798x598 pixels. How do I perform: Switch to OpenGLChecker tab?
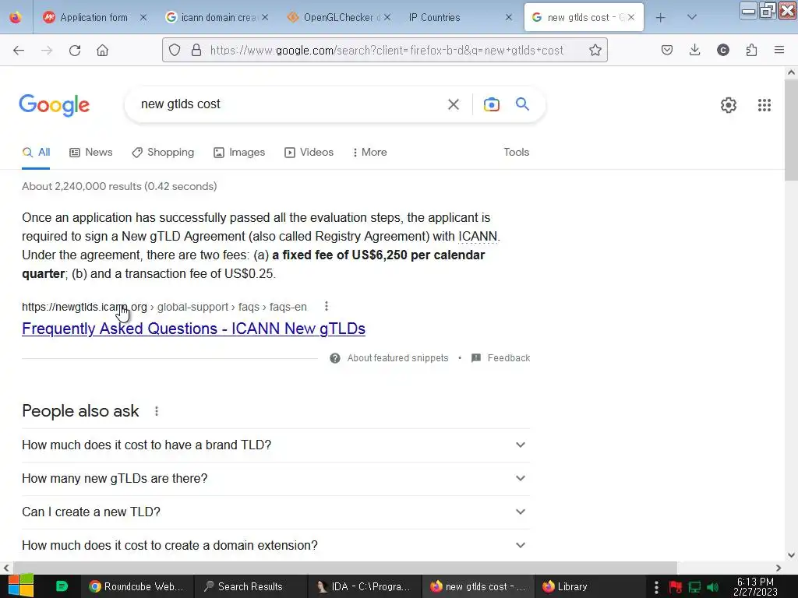point(338,17)
